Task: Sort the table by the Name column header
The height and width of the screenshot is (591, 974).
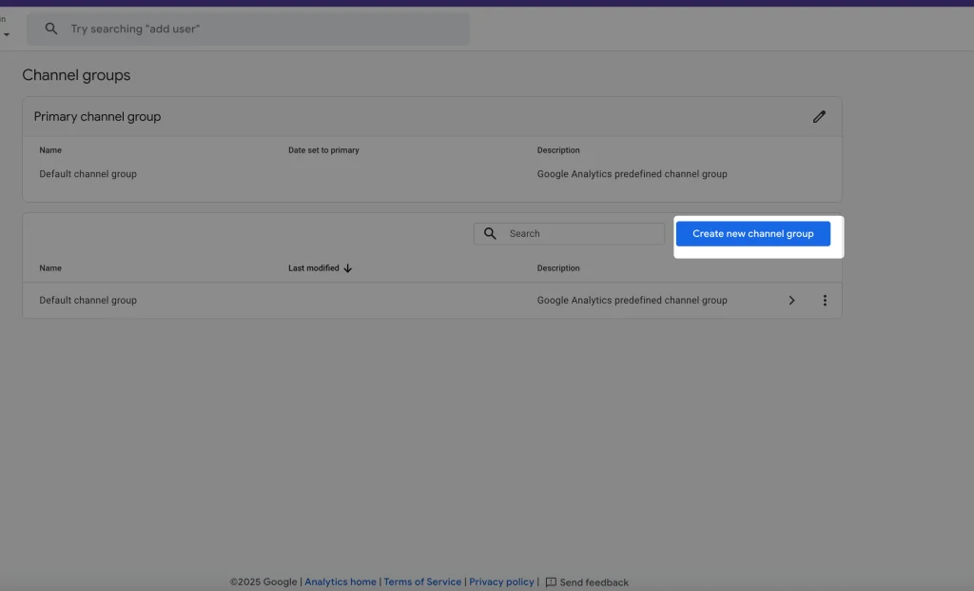Action: coord(49,267)
